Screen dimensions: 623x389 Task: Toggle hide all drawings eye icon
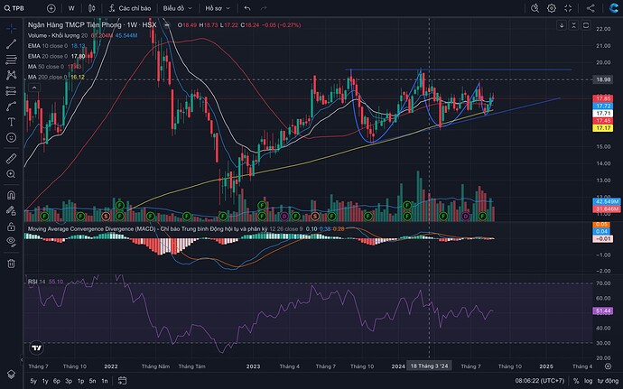pos(11,242)
